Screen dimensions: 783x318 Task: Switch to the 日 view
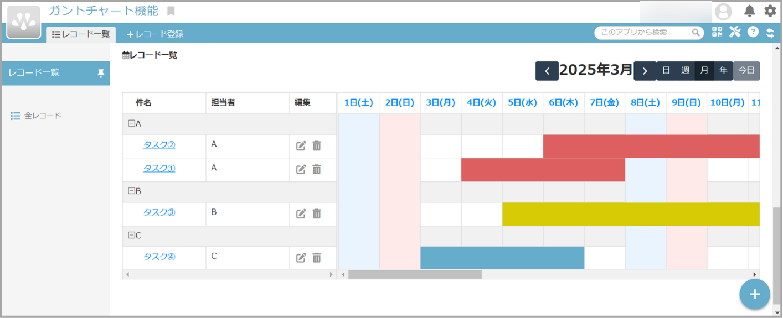tap(666, 71)
